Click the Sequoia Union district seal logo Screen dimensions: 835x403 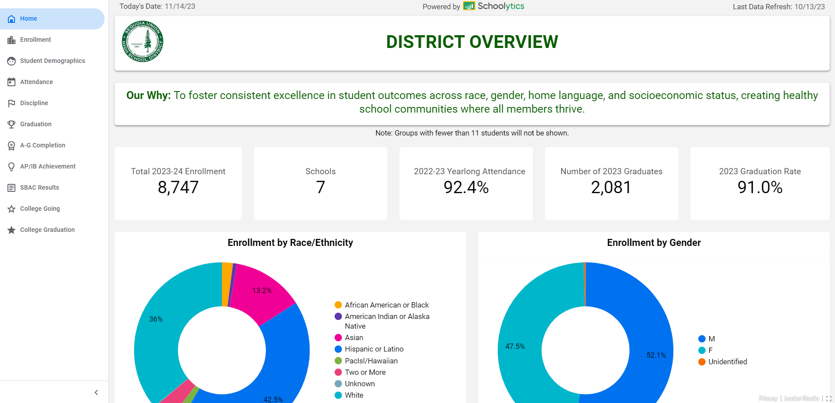coord(142,41)
